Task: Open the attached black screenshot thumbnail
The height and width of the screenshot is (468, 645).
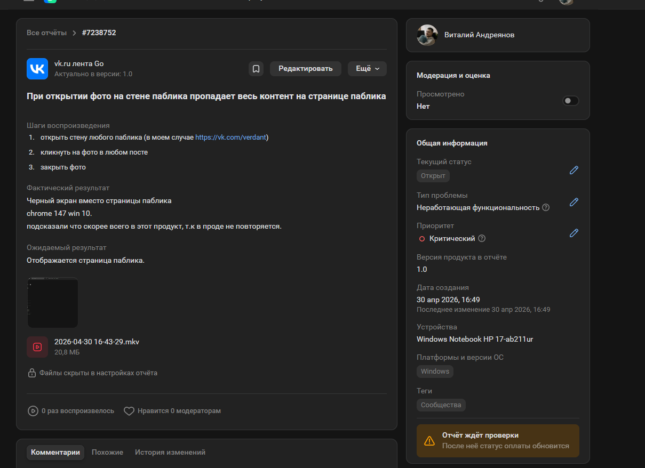Action: coord(53,303)
